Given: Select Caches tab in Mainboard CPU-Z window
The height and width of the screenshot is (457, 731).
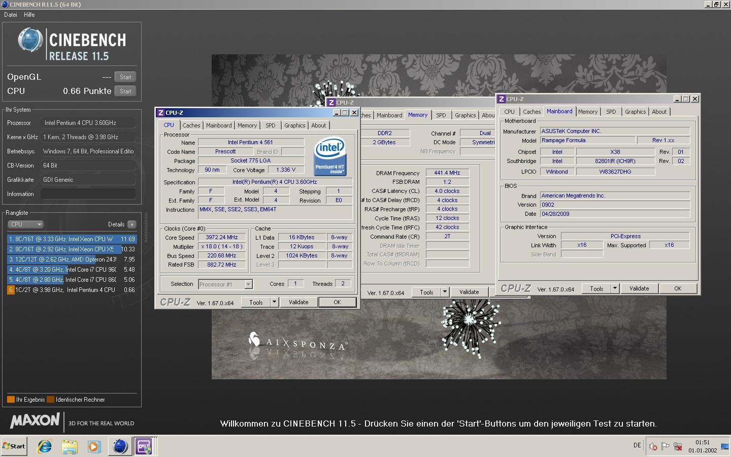Looking at the screenshot, I should pos(532,112).
